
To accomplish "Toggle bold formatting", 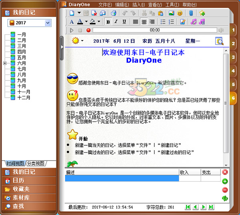I will point(108,22).
